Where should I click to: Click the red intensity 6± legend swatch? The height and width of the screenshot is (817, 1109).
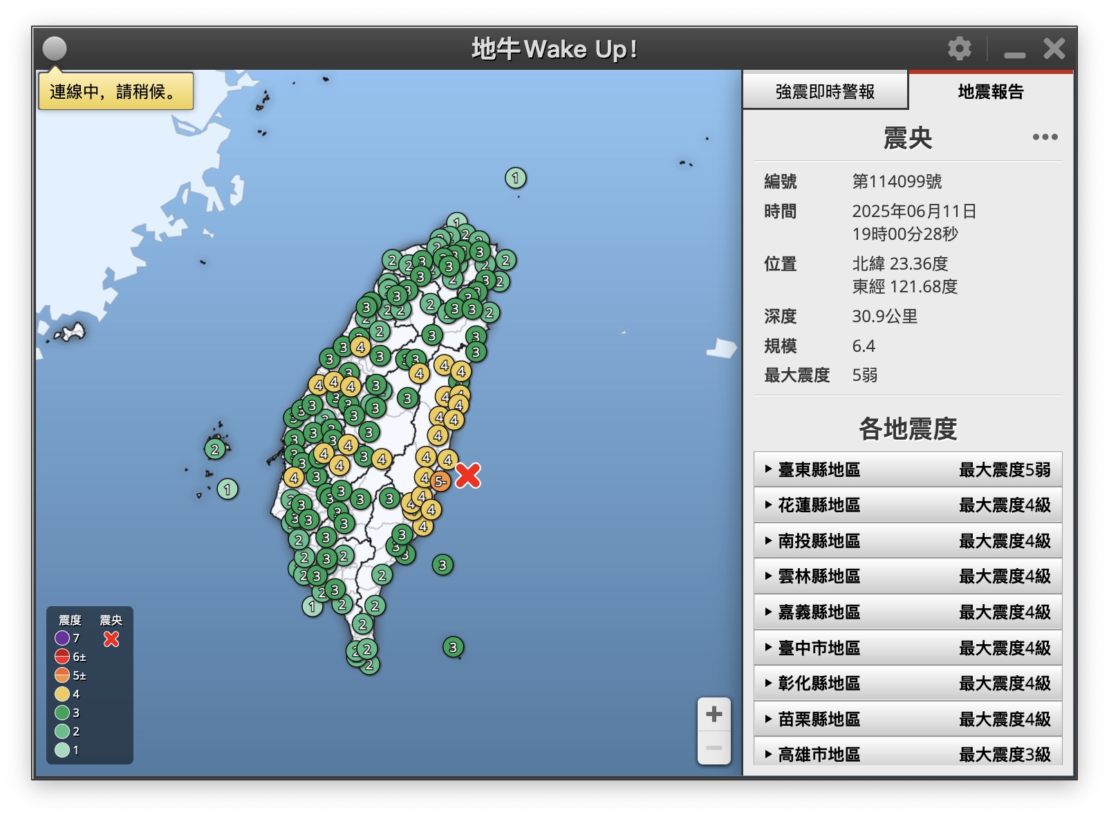point(62,656)
